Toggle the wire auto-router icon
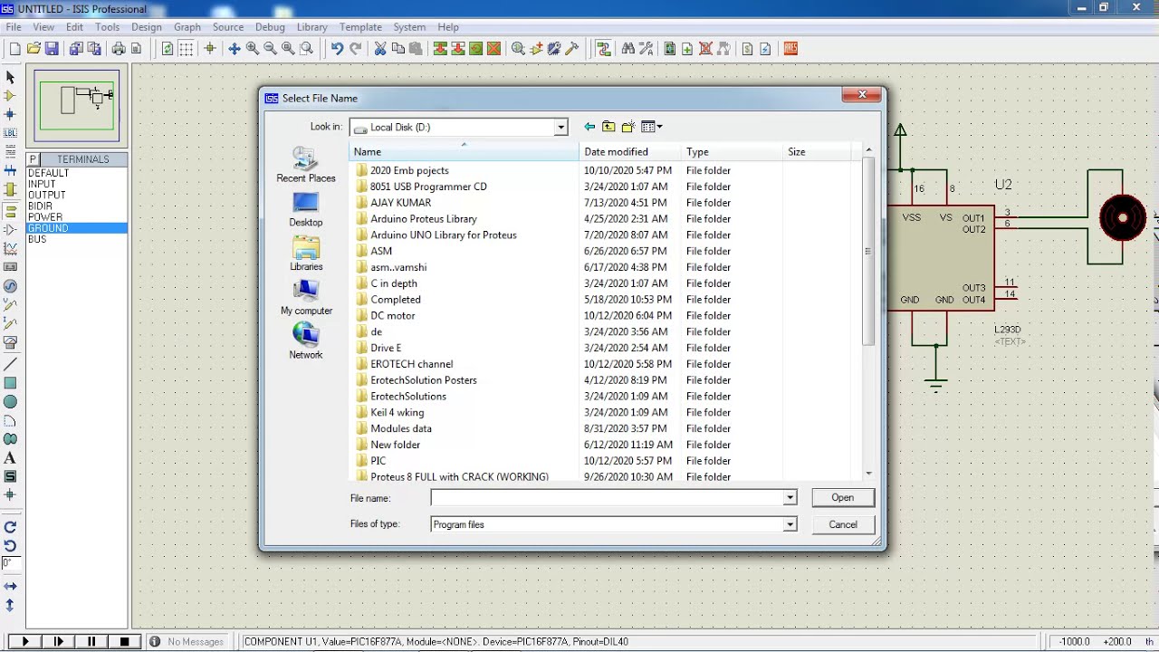 point(604,49)
